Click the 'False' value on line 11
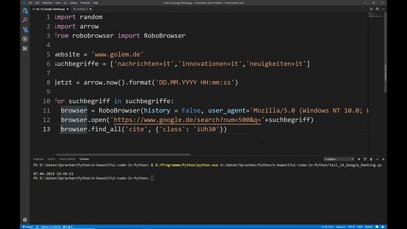This screenshot has width=407, height=229. 191,111
